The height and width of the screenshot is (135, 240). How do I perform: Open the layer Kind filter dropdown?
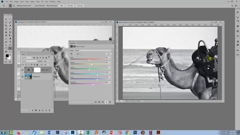pyautogui.click(x=27, y=58)
